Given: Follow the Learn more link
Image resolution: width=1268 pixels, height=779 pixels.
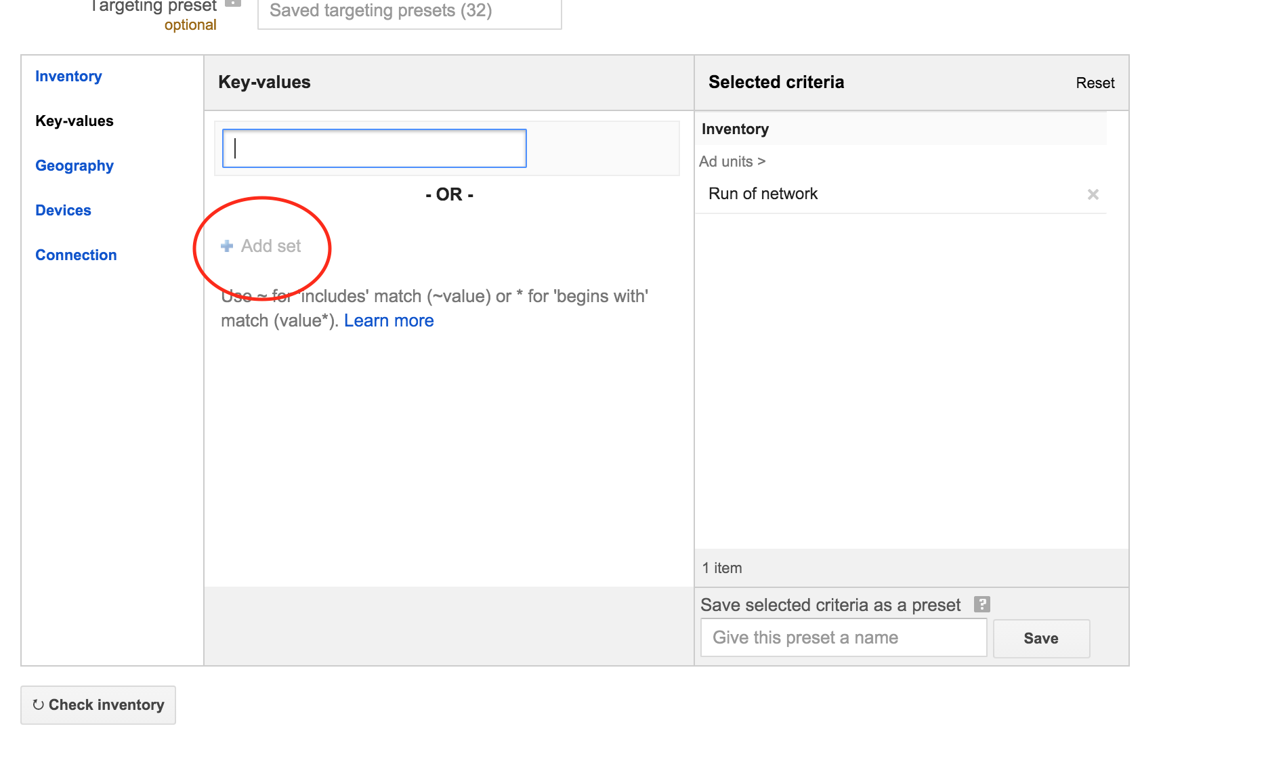Looking at the screenshot, I should click(x=389, y=320).
